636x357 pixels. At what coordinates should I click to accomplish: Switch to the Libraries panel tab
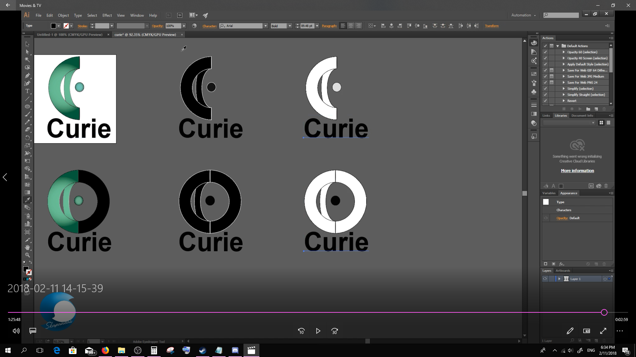561,116
